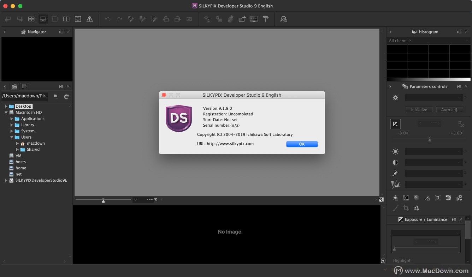Click the Initialize button
Screen dimensions: 472x277
(419, 110)
